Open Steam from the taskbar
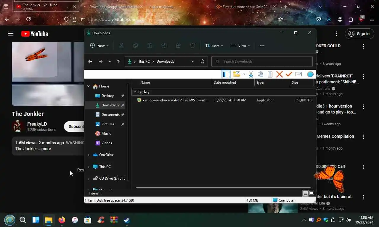 click(x=127, y=220)
